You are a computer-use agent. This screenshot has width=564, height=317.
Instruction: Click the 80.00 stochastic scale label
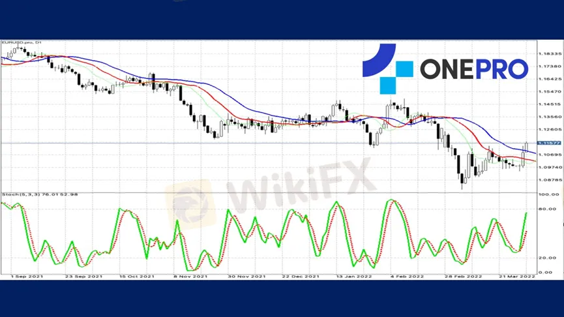click(548, 209)
